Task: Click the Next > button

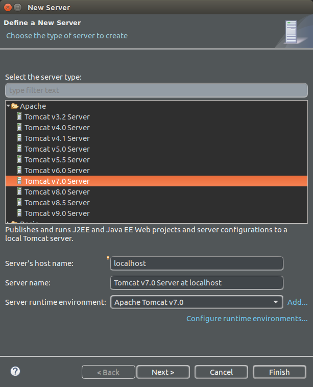Action: point(163,372)
